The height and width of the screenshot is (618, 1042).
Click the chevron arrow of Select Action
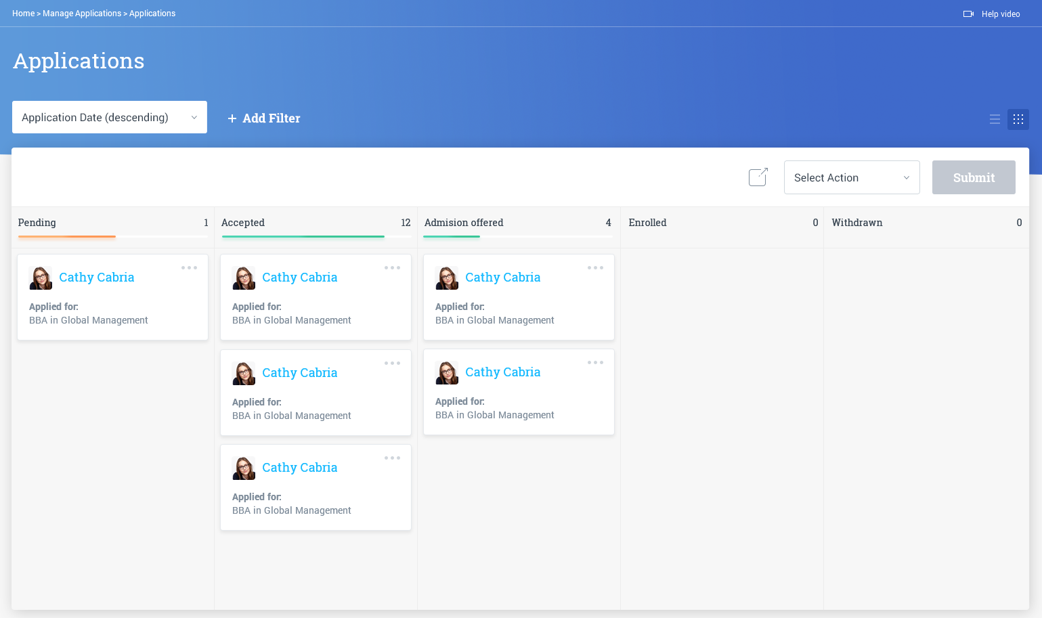click(907, 178)
